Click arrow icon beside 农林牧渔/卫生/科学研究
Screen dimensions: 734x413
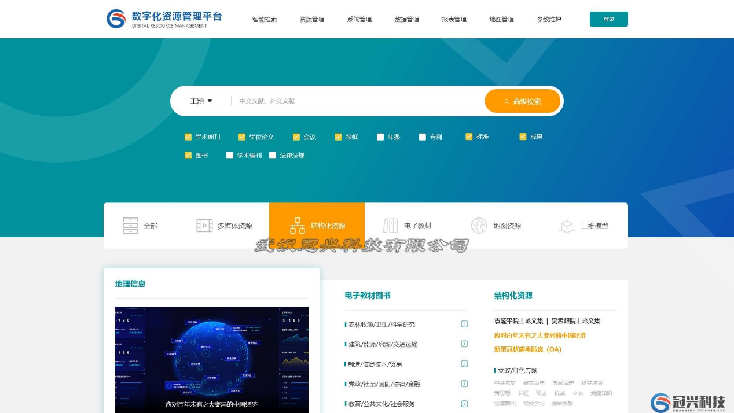coord(464,324)
